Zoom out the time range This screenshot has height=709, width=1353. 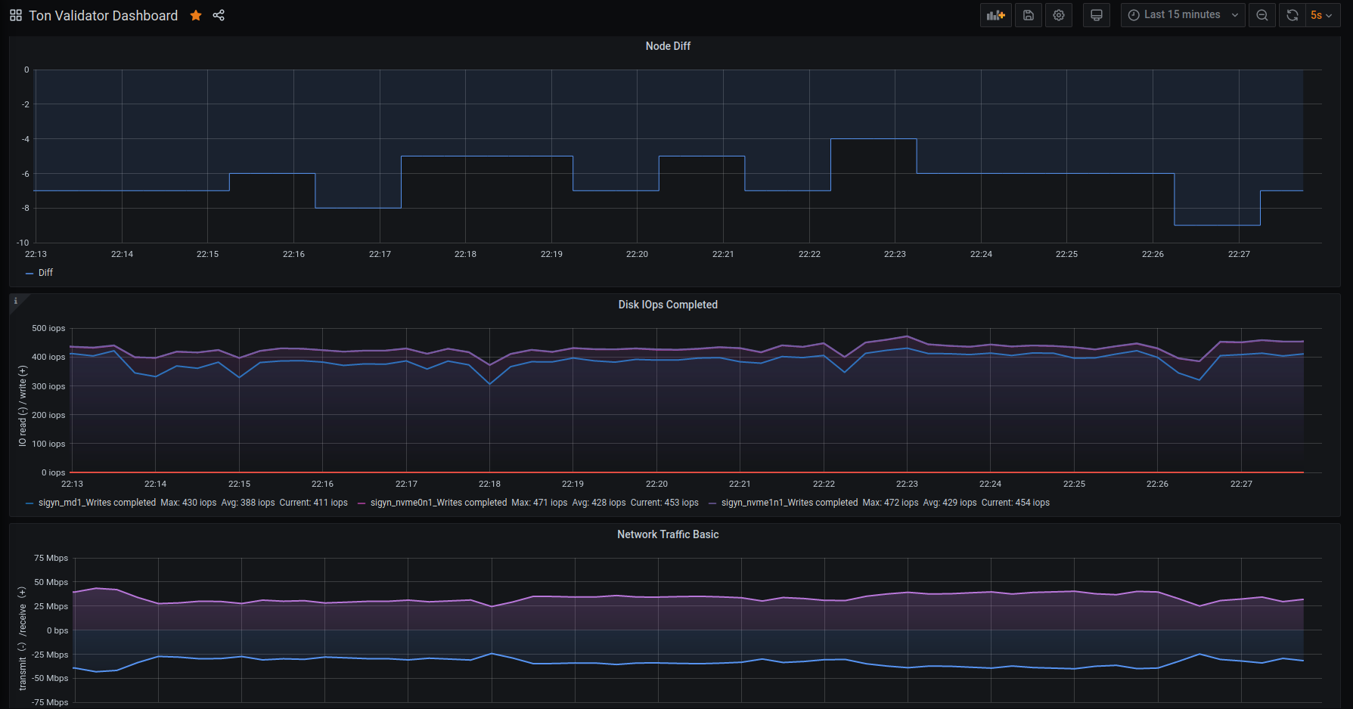1262,15
